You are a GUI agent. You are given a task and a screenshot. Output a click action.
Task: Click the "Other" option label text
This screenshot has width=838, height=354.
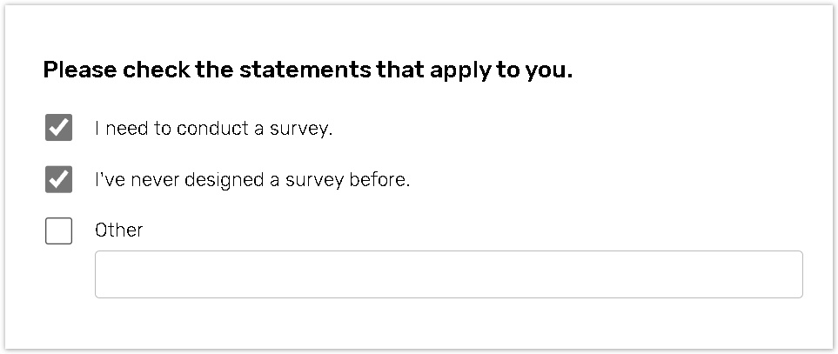click(x=118, y=230)
